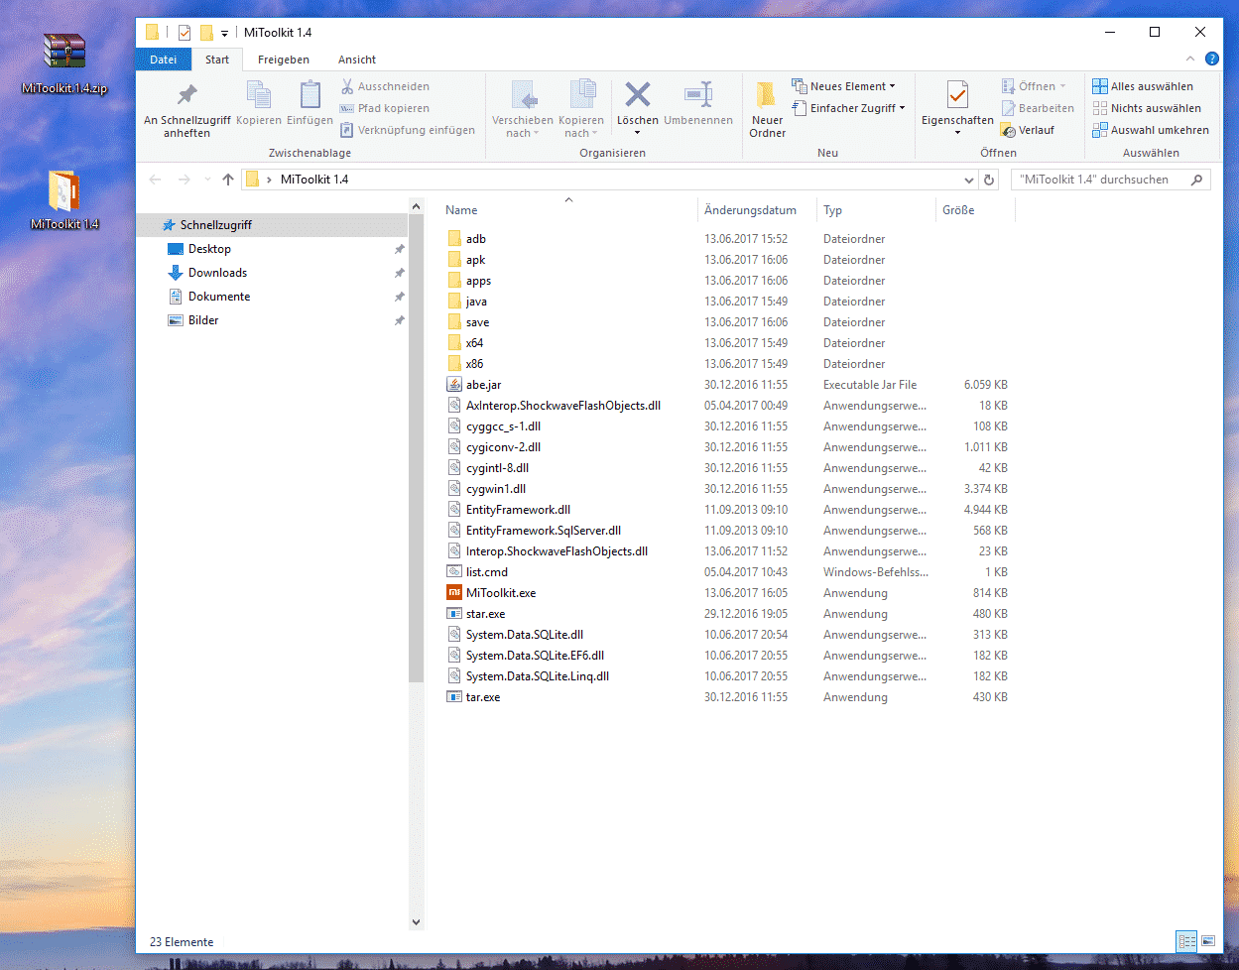Viewport: 1239px width, 970px height.
Task: Open address bar history dropdown arrow
Action: (x=969, y=180)
